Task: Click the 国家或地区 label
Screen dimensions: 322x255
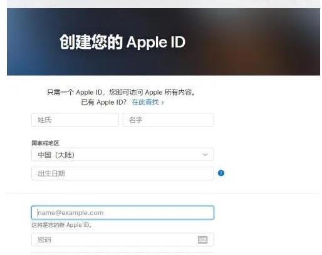Action: [x=45, y=143]
